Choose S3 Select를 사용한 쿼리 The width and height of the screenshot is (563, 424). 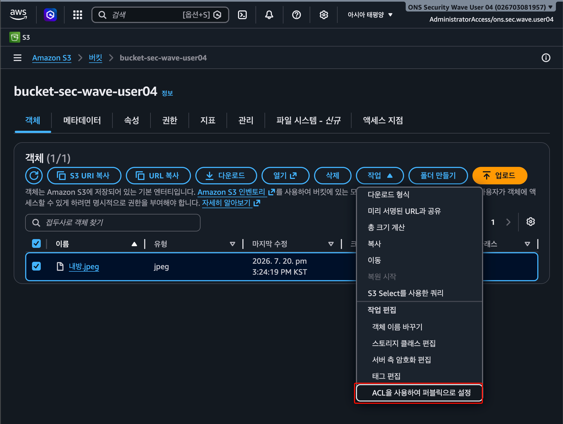[x=419, y=293]
